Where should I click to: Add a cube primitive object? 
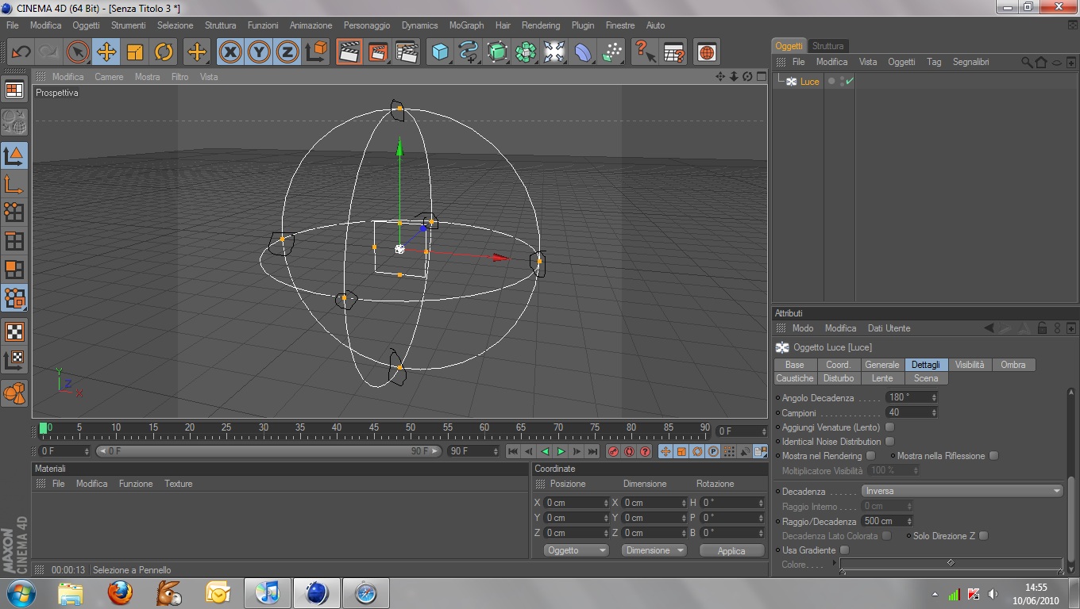point(440,52)
